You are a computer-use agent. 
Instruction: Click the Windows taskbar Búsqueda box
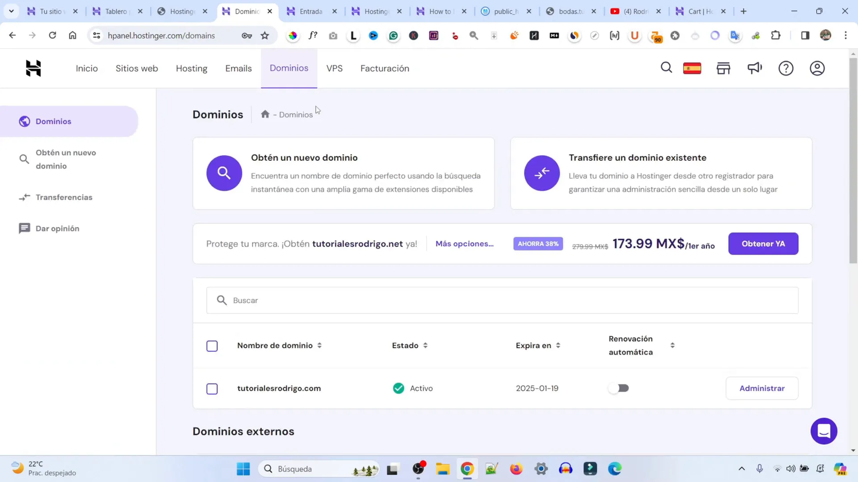point(319,469)
